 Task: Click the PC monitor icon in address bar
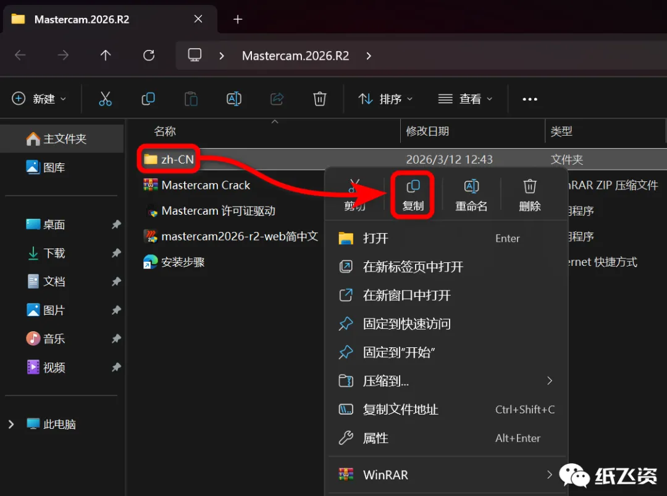click(195, 56)
